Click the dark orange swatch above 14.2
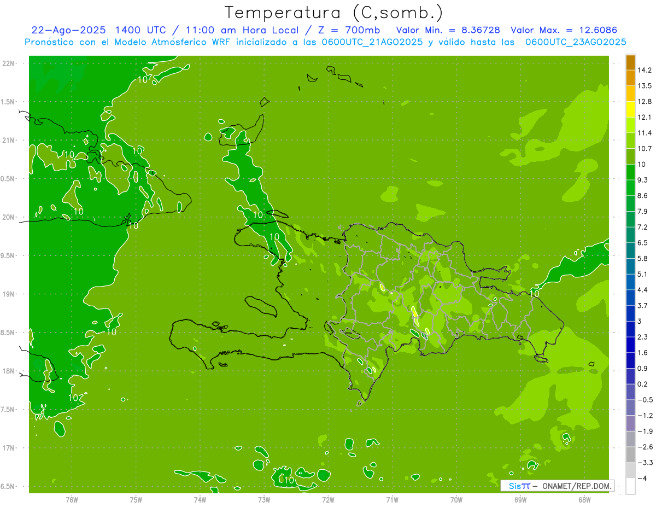656x507 pixels. (630, 62)
